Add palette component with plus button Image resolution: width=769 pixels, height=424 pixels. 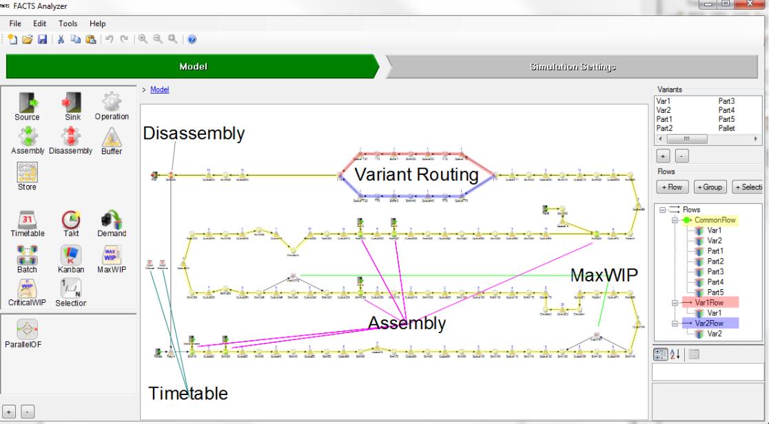(9, 412)
